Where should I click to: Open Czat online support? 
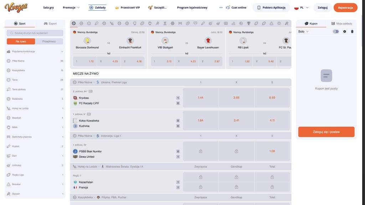236,7
